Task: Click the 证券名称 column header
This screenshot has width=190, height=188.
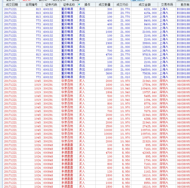Action: 69,5
